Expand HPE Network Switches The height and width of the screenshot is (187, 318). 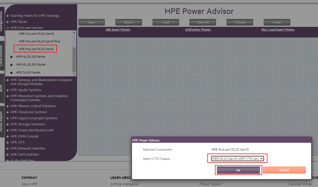click(x=8, y=149)
